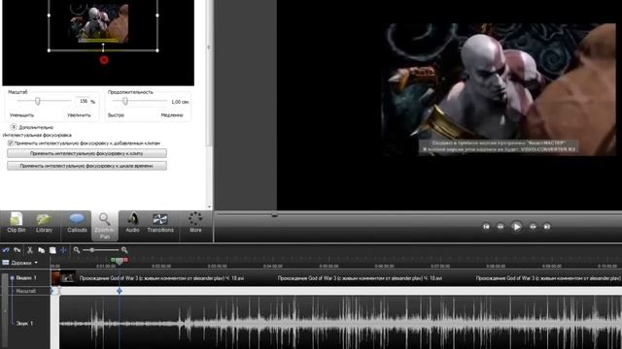Click the first zoom keyframe at timeline start
Screen dimensions: 622x349
(x=52, y=291)
